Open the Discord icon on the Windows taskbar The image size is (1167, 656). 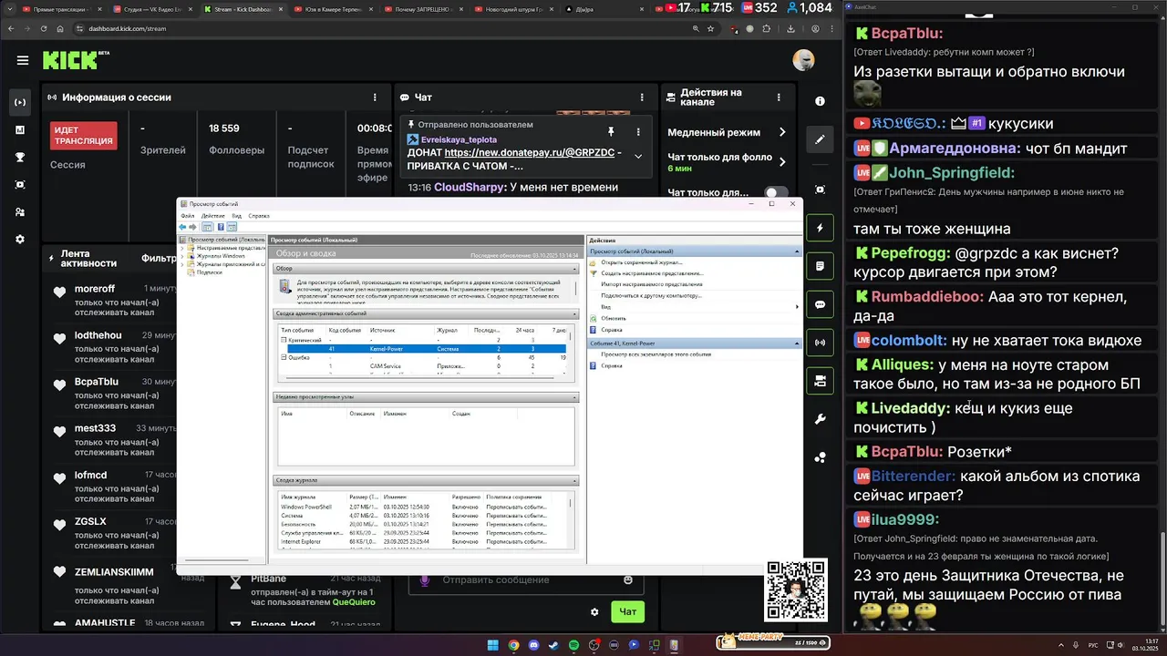tap(533, 645)
